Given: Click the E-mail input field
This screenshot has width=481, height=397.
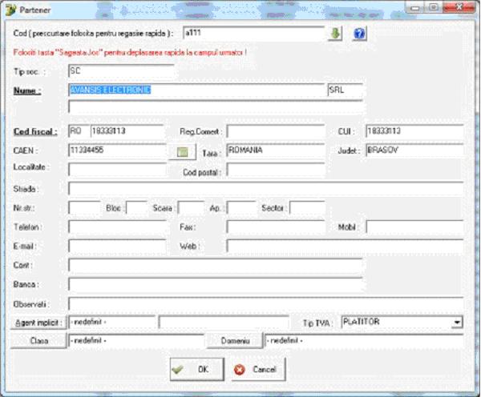Looking at the screenshot, I should [x=117, y=246].
